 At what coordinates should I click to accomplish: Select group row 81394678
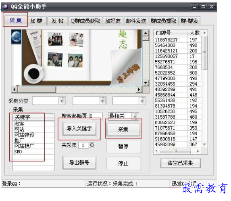pos(177,106)
